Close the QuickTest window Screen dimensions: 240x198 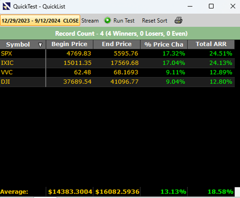232,6
